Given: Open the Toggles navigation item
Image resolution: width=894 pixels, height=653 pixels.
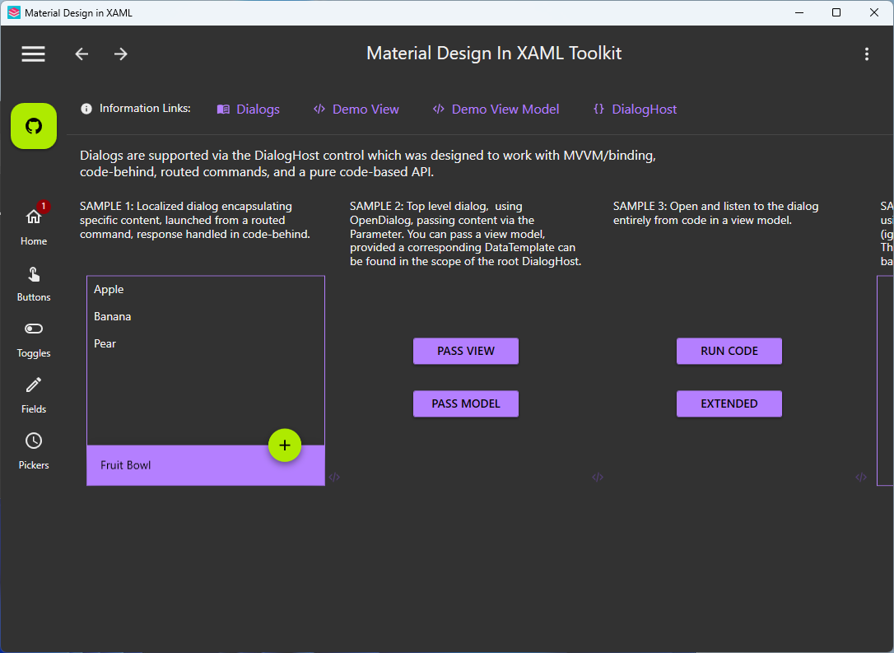Looking at the screenshot, I should point(34,339).
